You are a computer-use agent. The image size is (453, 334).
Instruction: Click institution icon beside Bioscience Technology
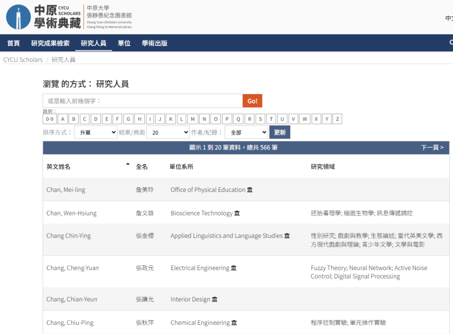pyautogui.click(x=237, y=213)
